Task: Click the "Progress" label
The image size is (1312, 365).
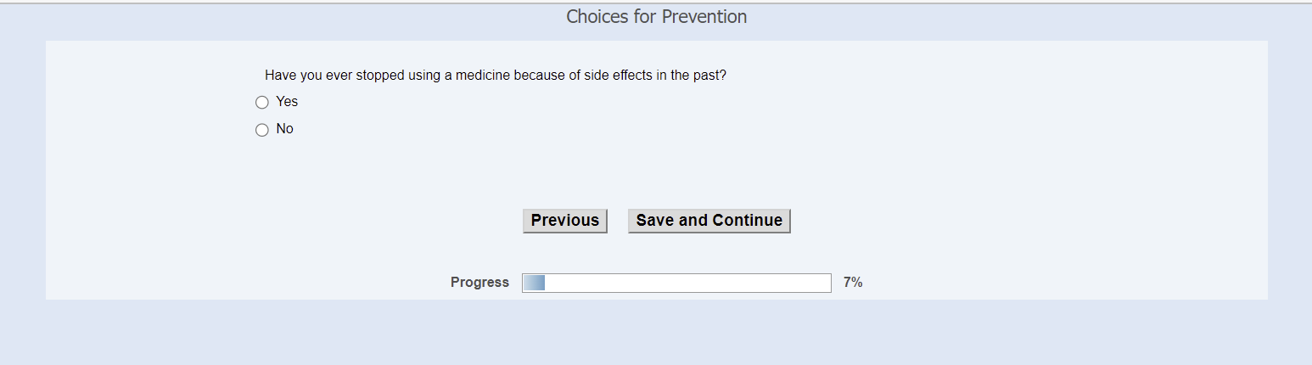Action: point(479,283)
